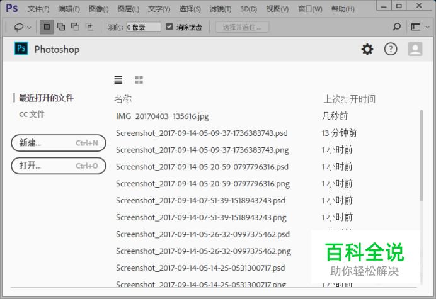This screenshot has width=436, height=299.
Task: Open Screenshot_2017-09-14-05-20-59-0797796316.psd
Action: coord(202,167)
